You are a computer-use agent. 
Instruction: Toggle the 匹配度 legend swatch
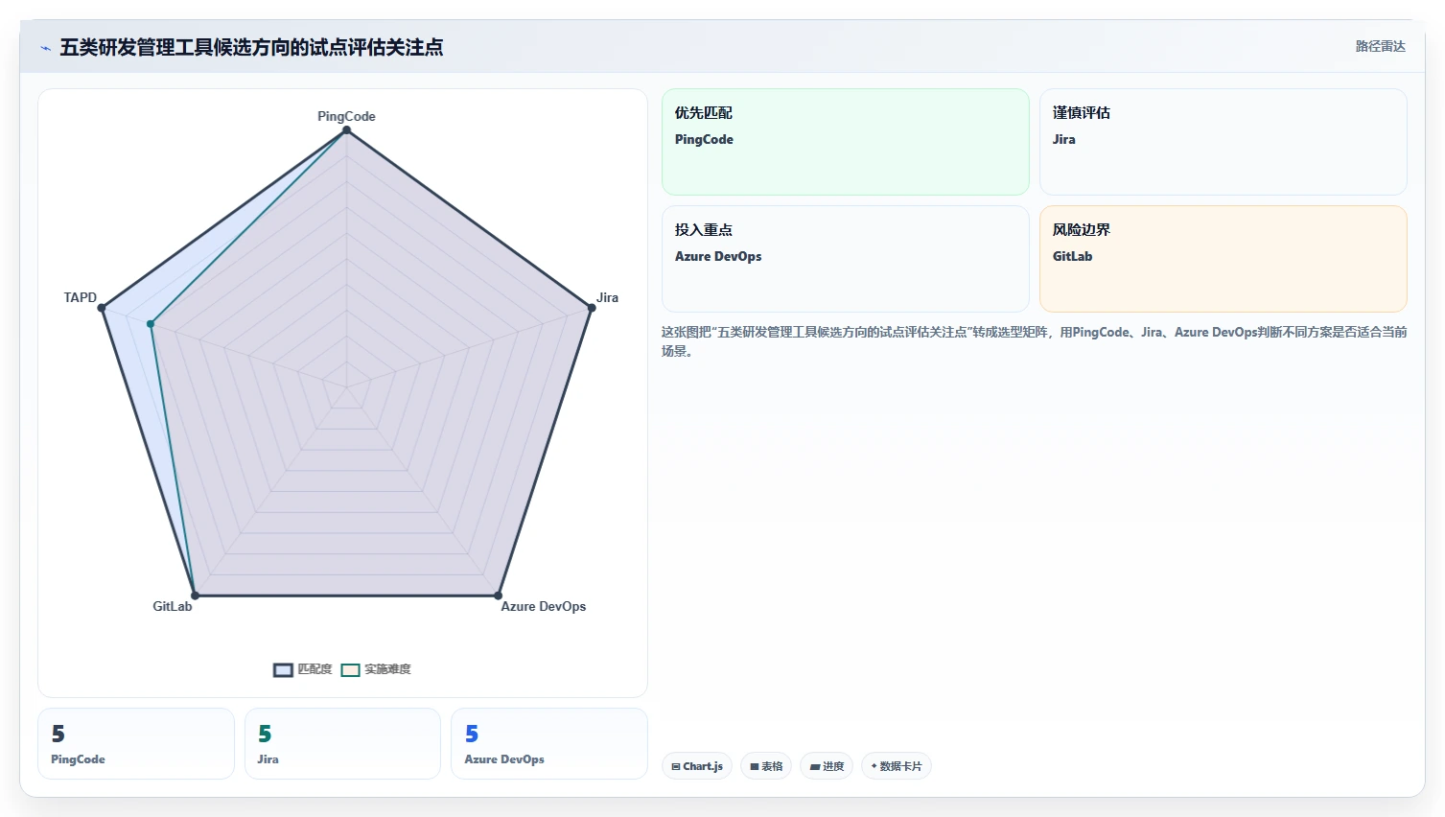tap(283, 670)
